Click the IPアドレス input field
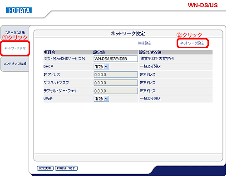 (116, 74)
